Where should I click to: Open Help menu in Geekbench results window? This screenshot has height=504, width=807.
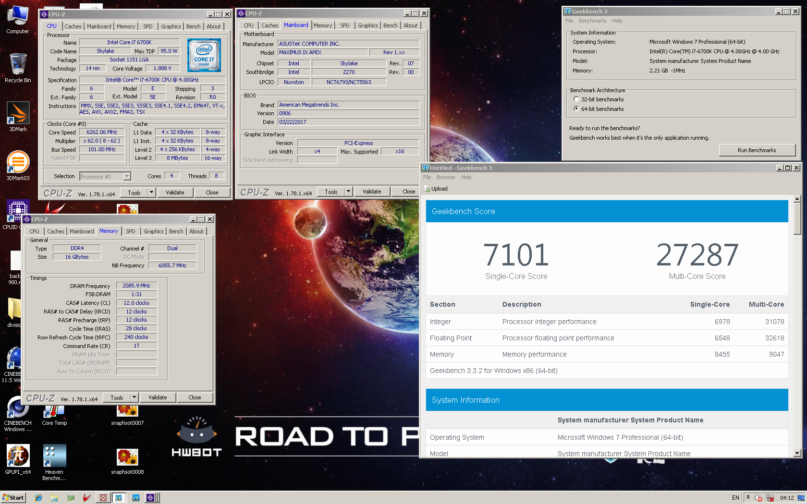coord(466,177)
